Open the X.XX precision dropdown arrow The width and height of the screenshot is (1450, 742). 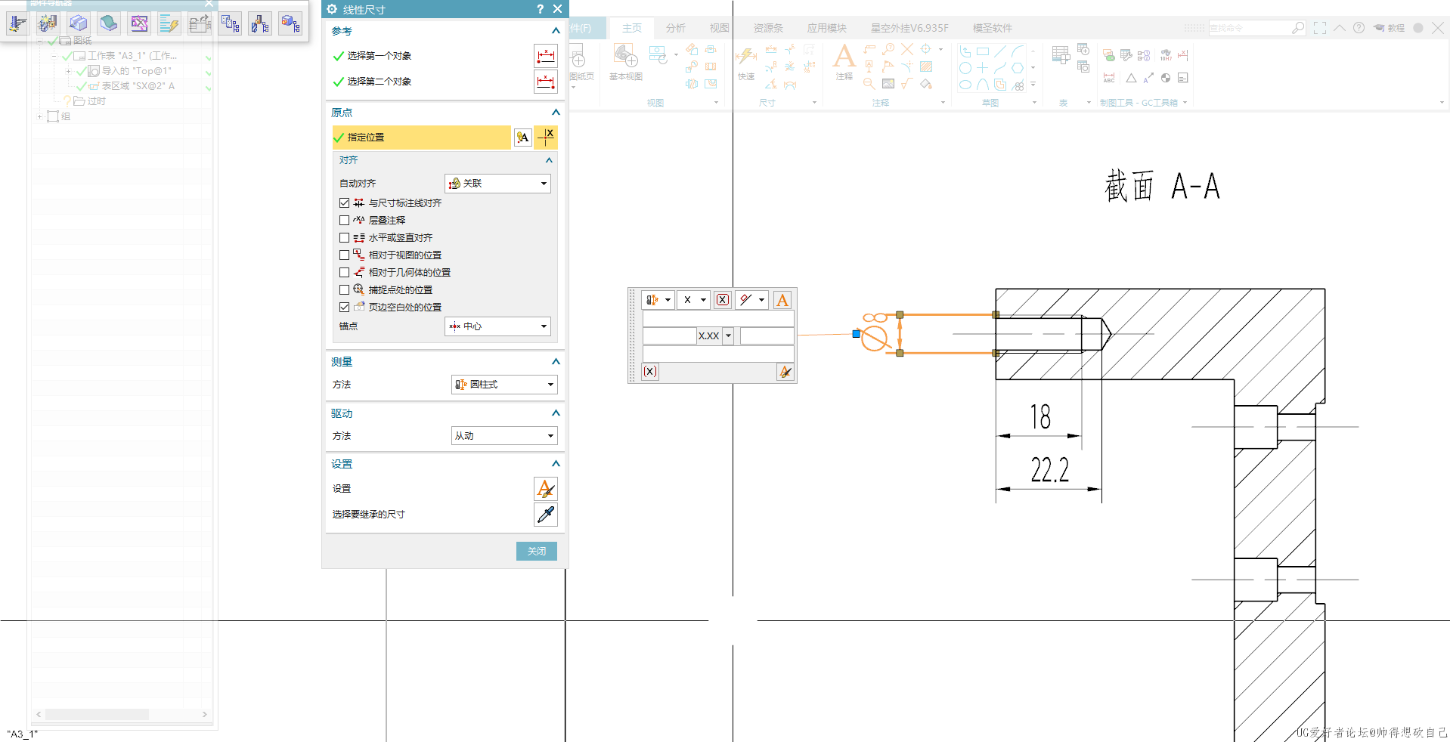coord(728,336)
